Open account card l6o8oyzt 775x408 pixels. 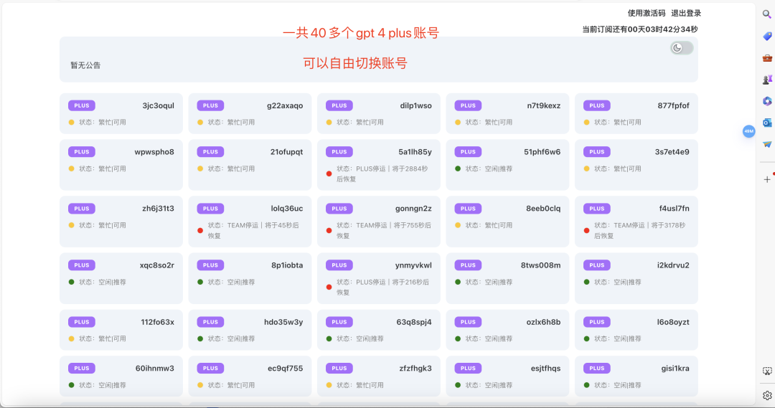pos(637,330)
